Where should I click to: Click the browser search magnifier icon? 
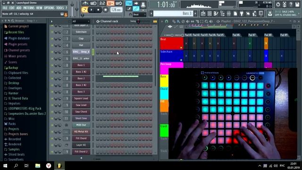[13, 21]
